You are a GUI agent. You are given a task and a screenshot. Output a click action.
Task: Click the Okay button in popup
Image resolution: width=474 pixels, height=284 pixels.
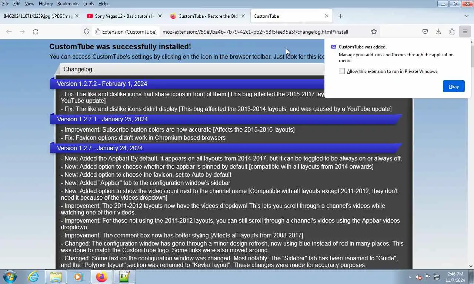454,86
